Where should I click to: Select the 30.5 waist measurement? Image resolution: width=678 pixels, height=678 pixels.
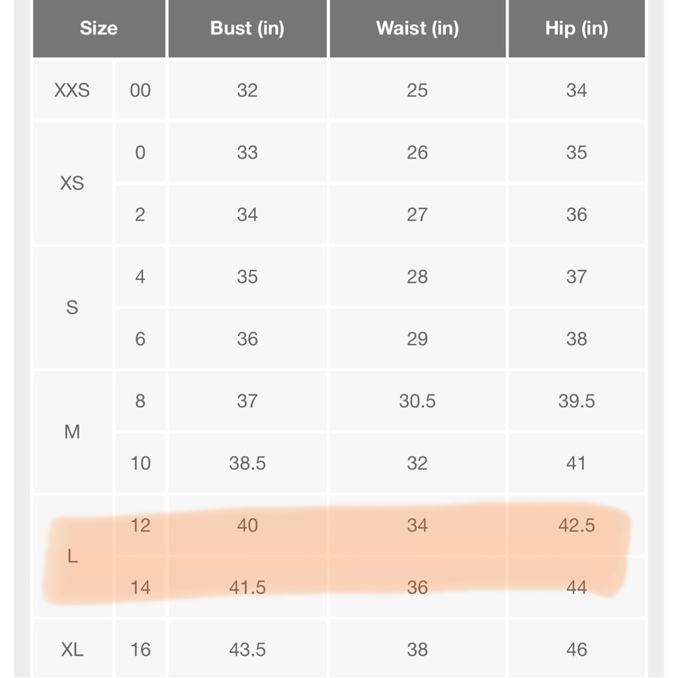(418, 401)
